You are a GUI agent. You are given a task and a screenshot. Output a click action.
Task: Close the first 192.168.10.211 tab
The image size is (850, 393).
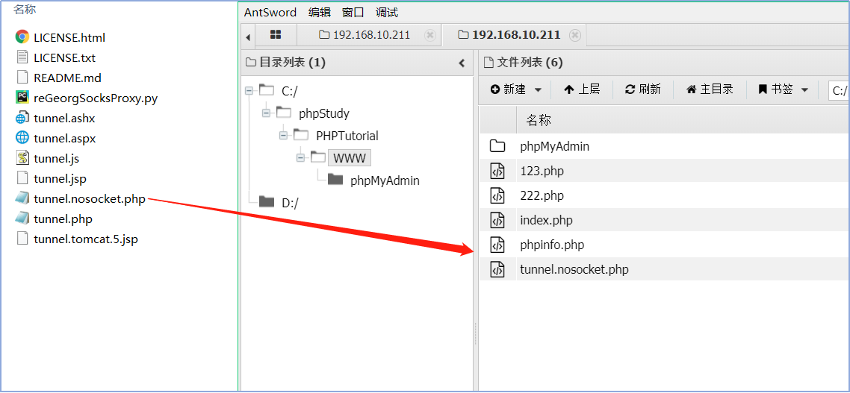(430, 35)
